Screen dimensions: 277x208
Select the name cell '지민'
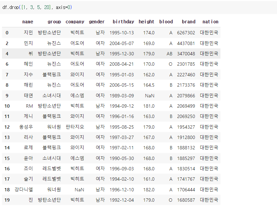pos(28,33)
